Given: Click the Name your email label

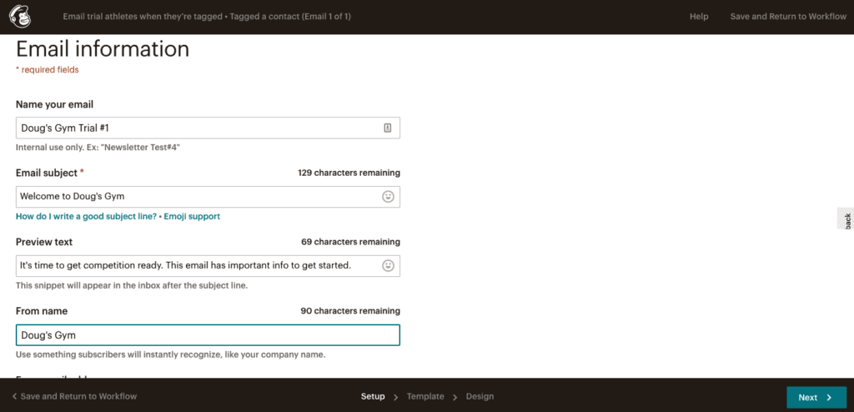Looking at the screenshot, I should coord(54,104).
